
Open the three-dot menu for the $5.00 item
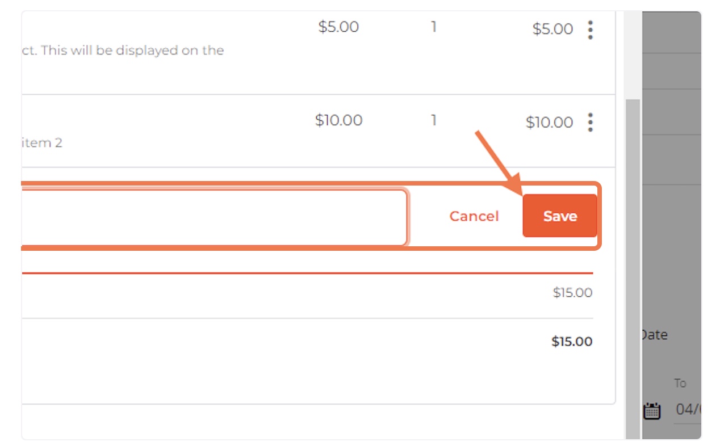(x=591, y=30)
